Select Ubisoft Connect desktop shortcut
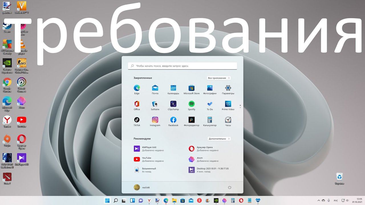Viewport: 365px width, 205px height. (x=22, y=85)
